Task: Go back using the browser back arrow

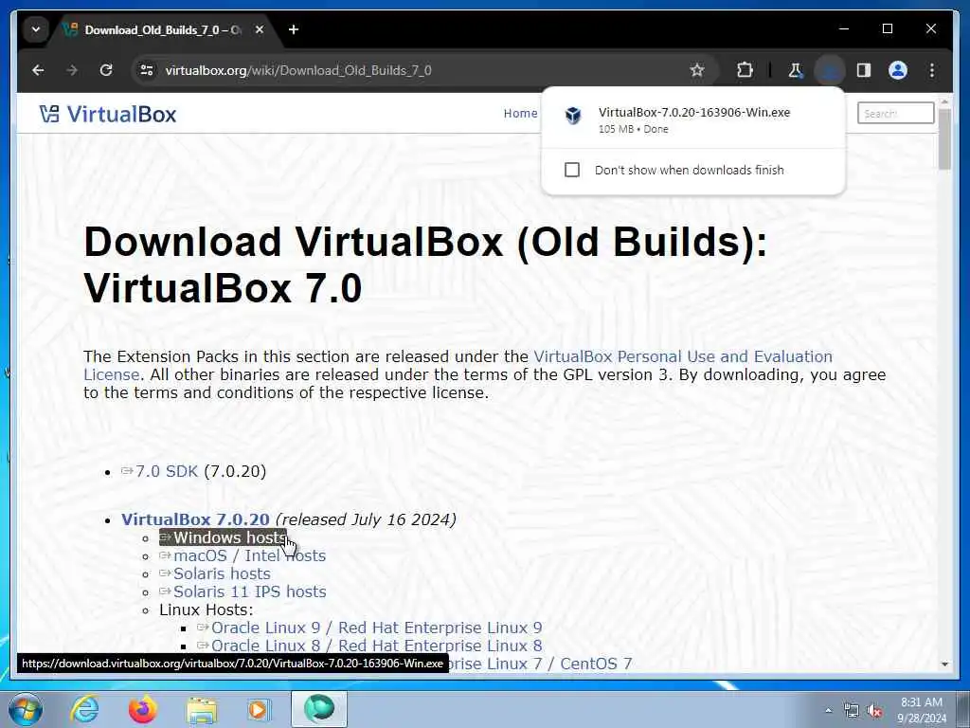Action: pos(38,70)
